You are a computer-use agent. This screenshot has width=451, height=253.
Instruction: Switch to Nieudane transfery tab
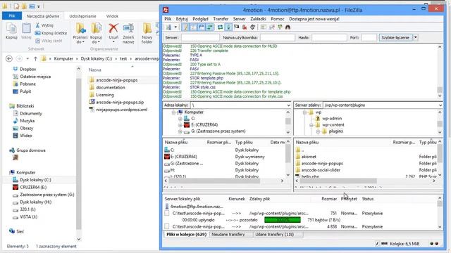[x=228, y=234]
